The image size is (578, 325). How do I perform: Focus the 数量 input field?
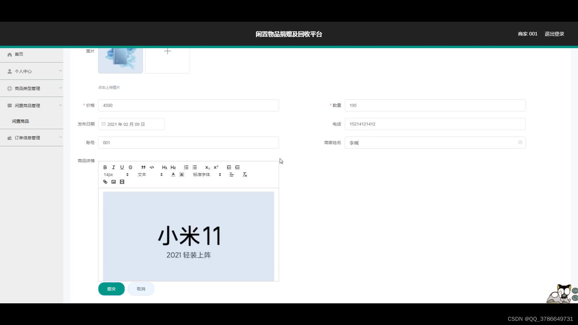coord(435,105)
